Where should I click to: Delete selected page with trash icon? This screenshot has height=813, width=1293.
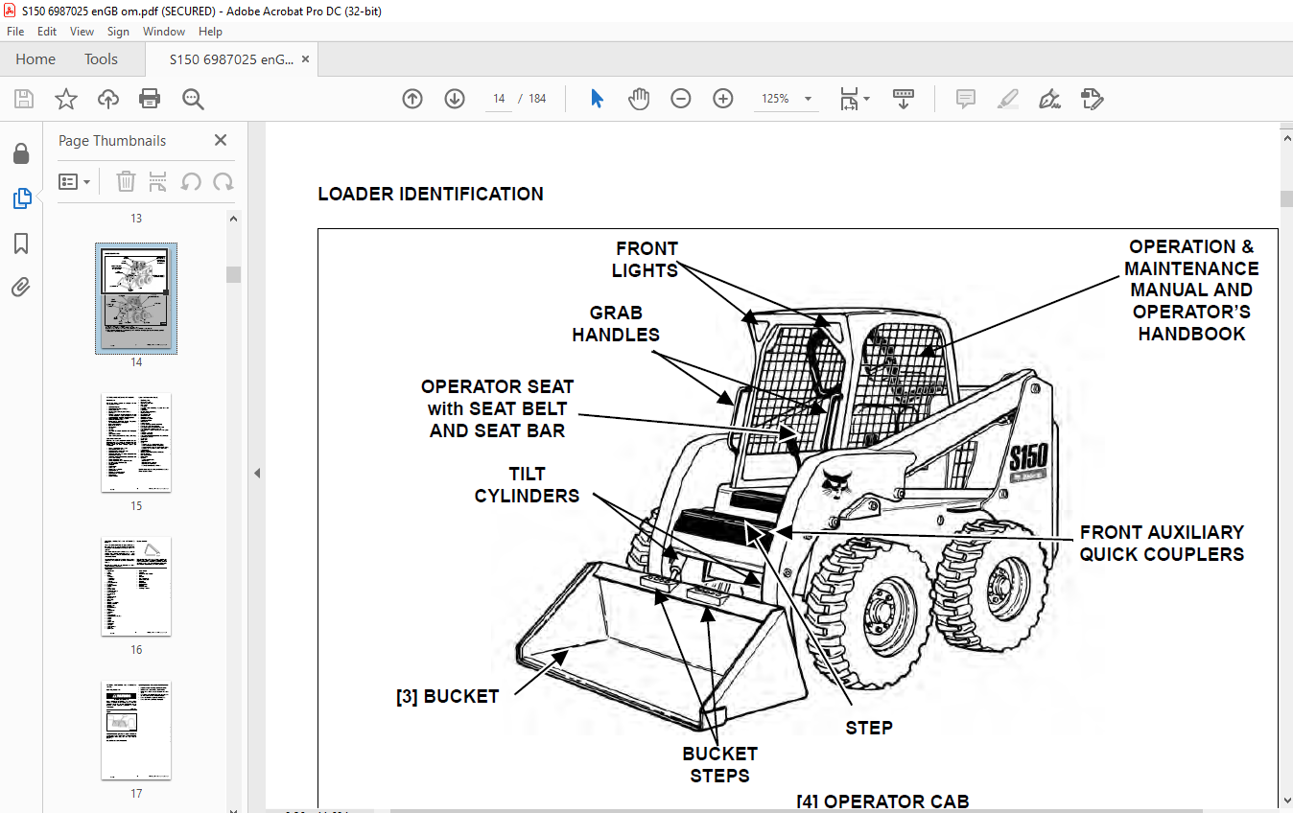click(127, 181)
